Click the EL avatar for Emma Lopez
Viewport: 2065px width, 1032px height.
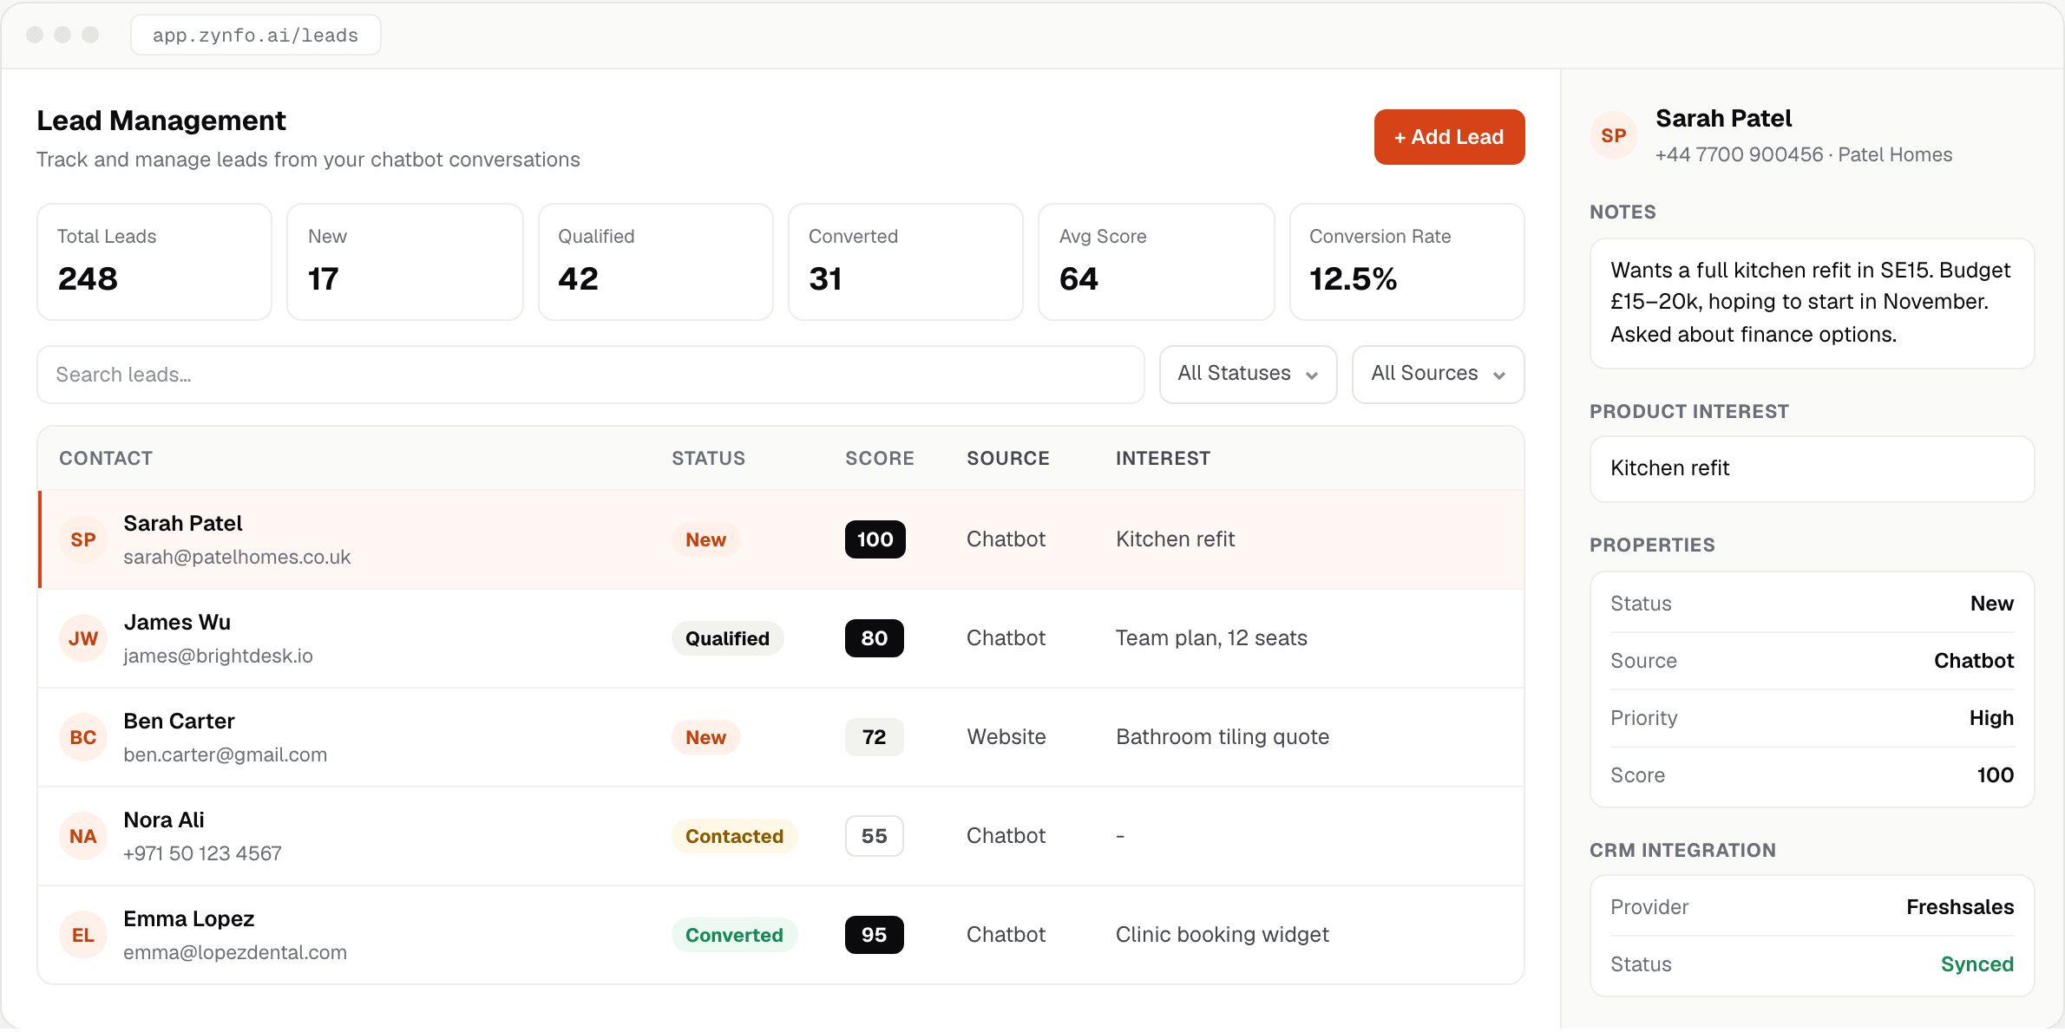pyautogui.click(x=83, y=935)
